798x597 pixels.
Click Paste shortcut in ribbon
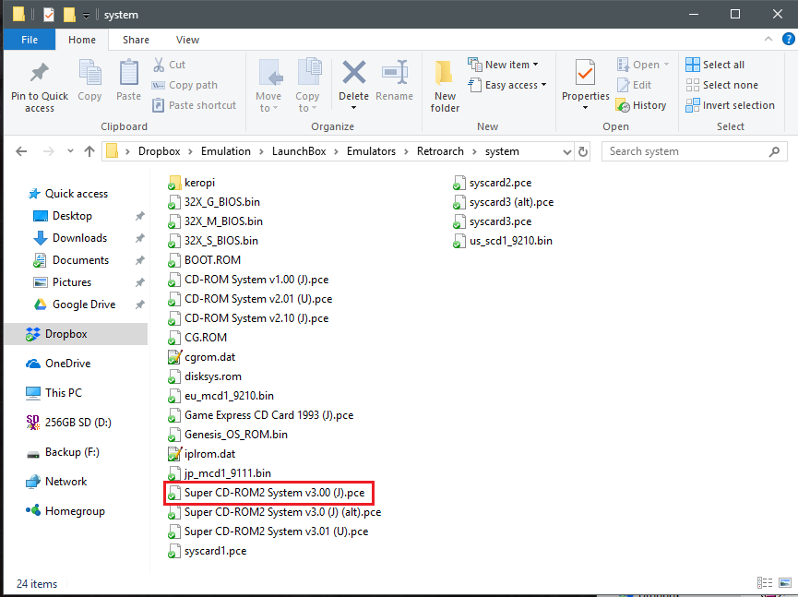click(x=194, y=105)
